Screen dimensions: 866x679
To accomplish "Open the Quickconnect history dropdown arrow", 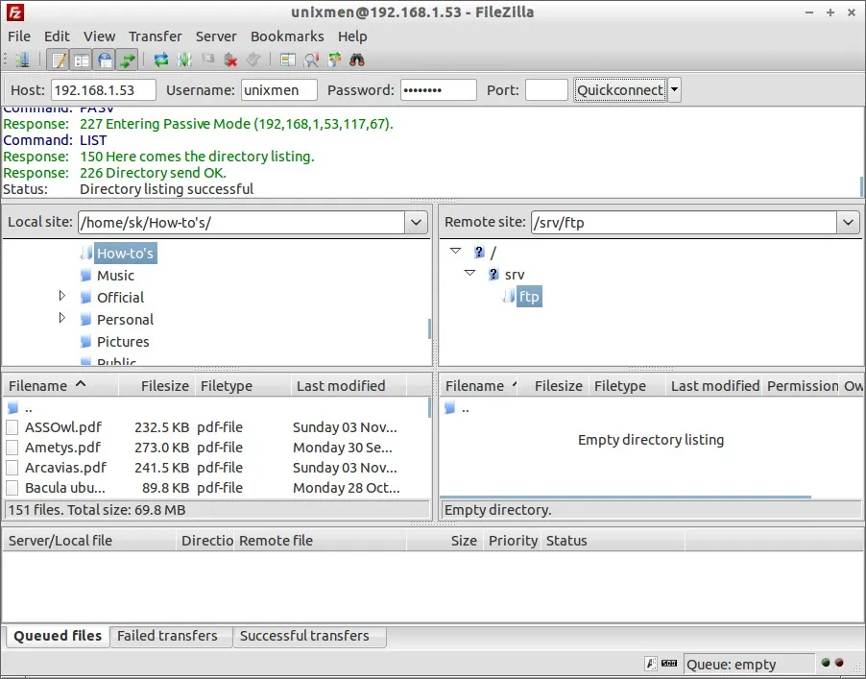I will click(x=674, y=90).
